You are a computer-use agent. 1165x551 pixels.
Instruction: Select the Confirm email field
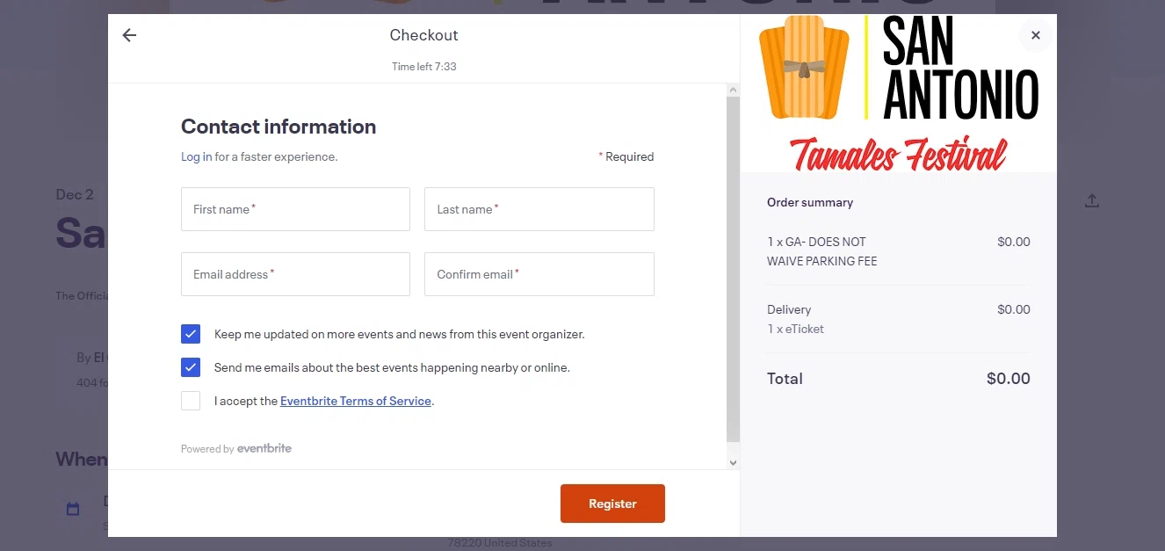point(539,274)
